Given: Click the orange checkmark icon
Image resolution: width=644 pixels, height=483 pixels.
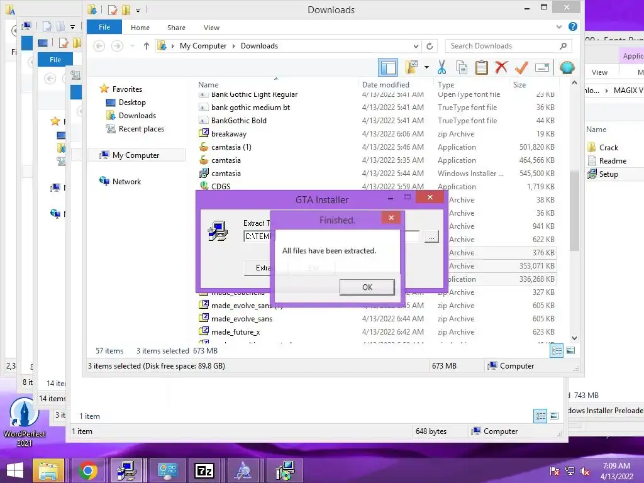Looking at the screenshot, I should pyautogui.click(x=521, y=67).
